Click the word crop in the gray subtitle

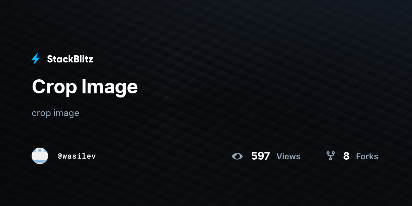tap(41, 114)
